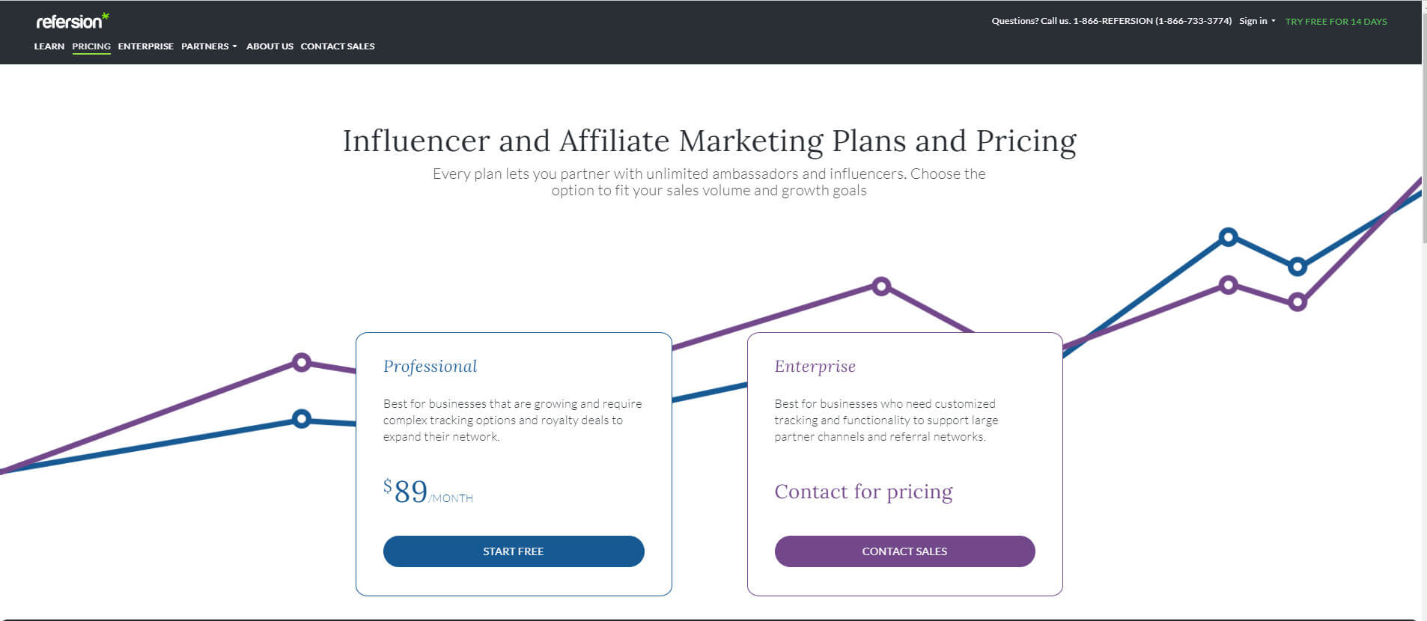This screenshot has width=1427, height=621.
Task: Click the purple Contact Sales button
Action: point(904,551)
